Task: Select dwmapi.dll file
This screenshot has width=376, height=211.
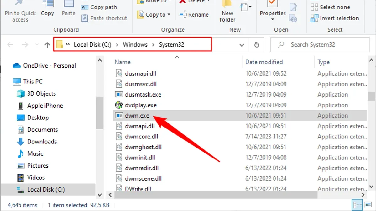Action: point(140,126)
